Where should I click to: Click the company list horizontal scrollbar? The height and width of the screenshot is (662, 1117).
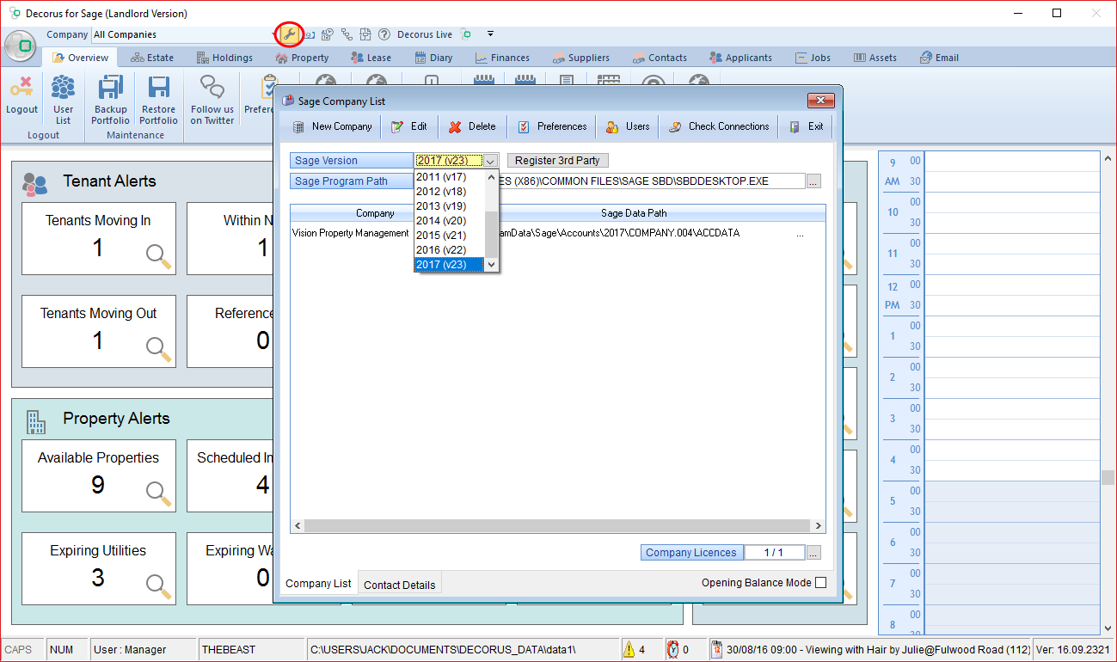point(558,525)
